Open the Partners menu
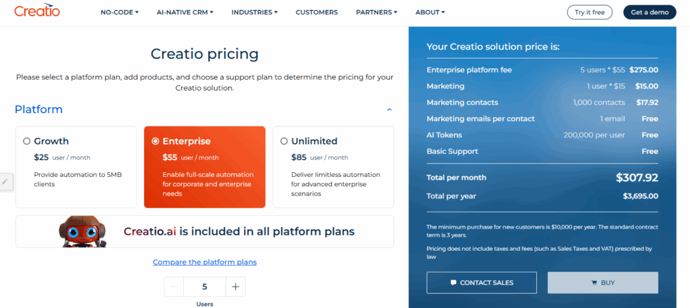 (376, 12)
